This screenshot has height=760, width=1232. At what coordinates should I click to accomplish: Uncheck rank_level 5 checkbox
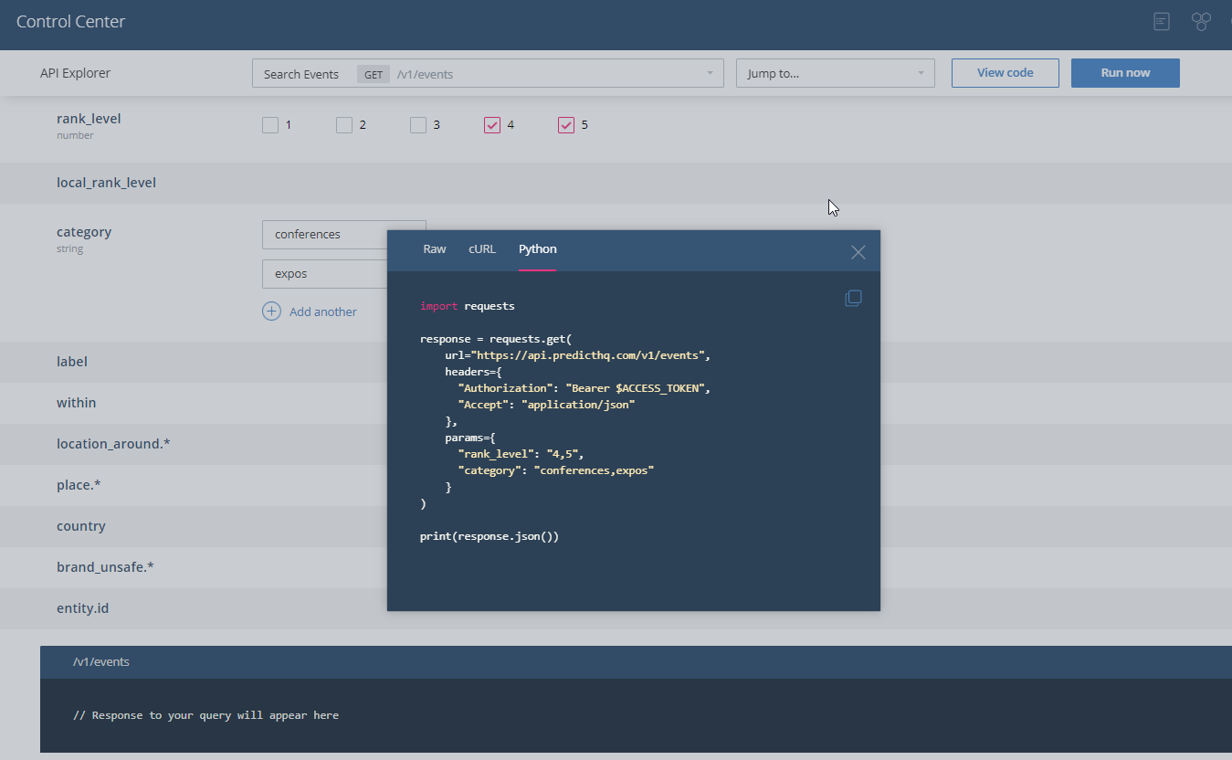point(566,125)
